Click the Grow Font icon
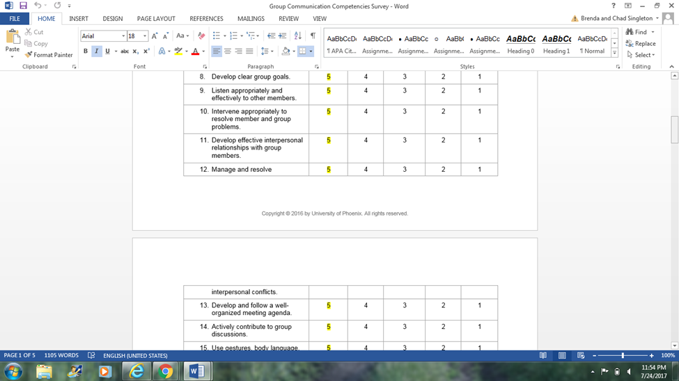Viewport: 679px width, 381px height. 155,36
